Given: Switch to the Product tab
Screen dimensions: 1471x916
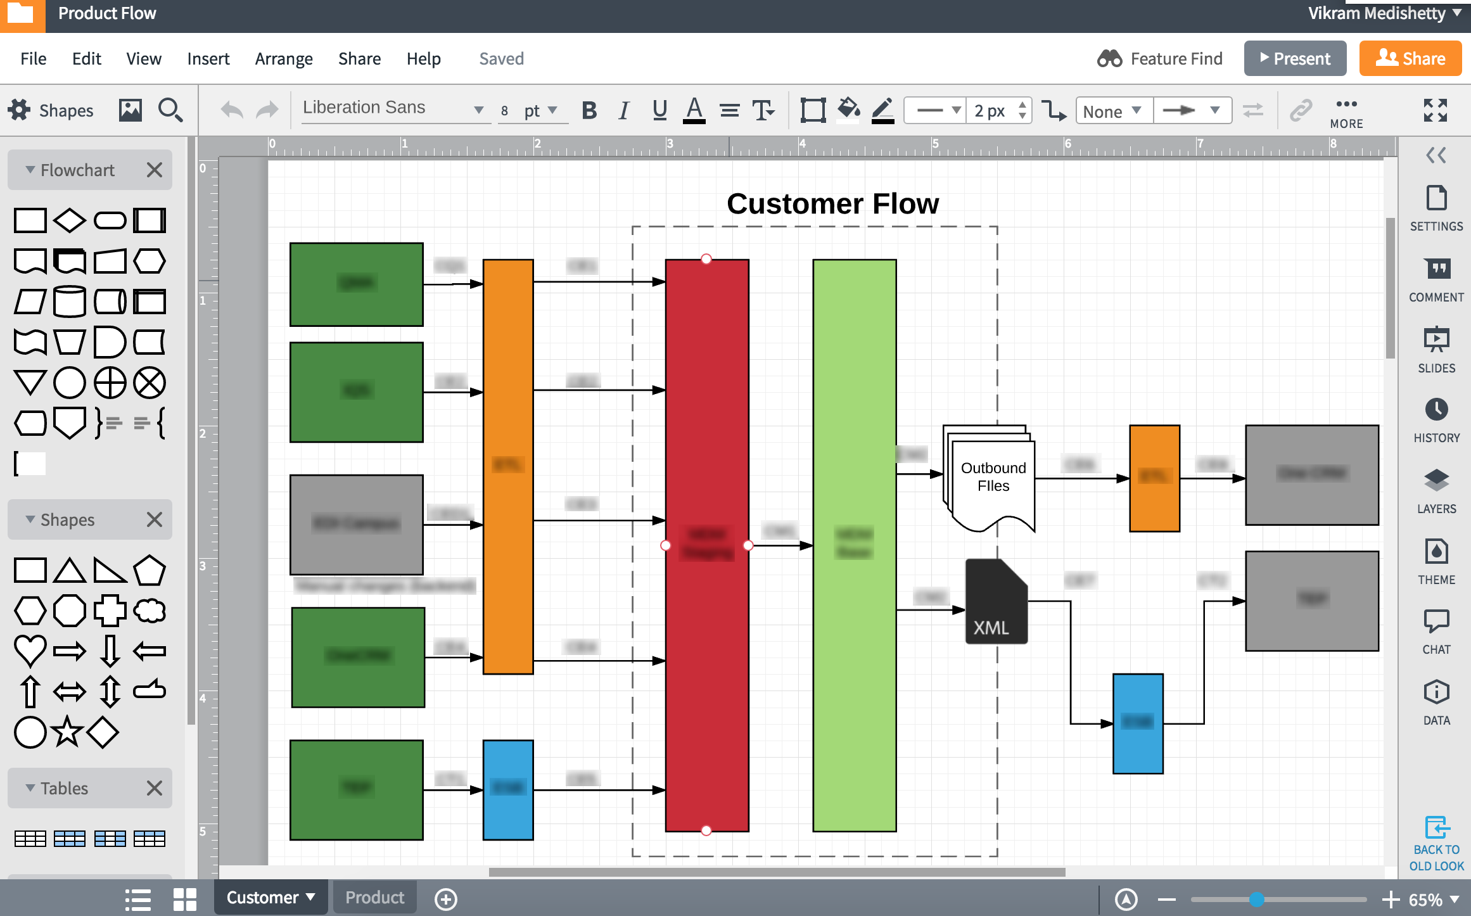Looking at the screenshot, I should point(374,898).
